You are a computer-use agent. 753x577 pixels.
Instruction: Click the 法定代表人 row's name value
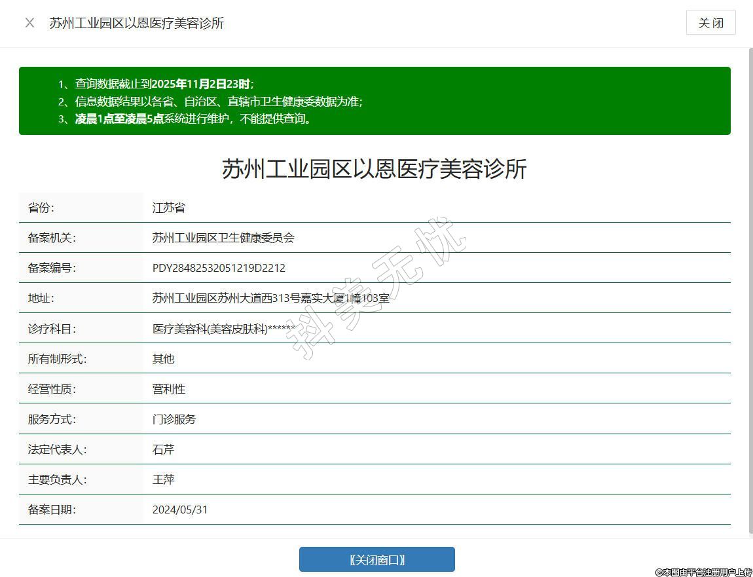(163, 450)
